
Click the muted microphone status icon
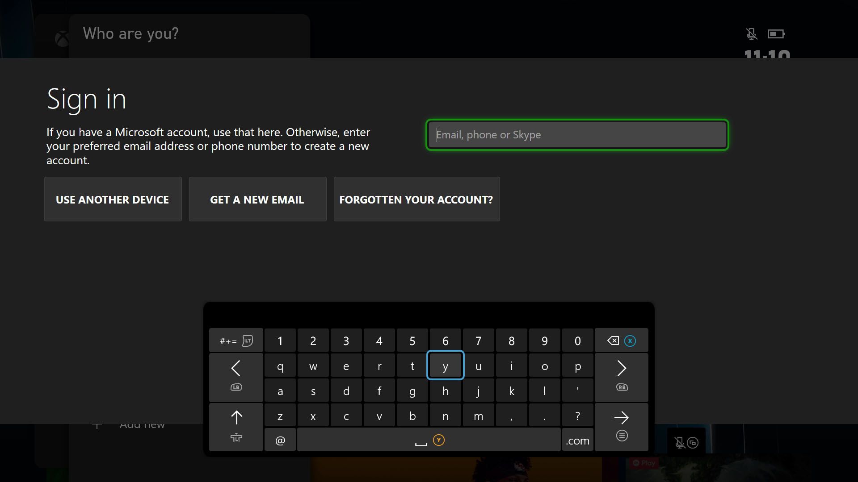click(751, 34)
